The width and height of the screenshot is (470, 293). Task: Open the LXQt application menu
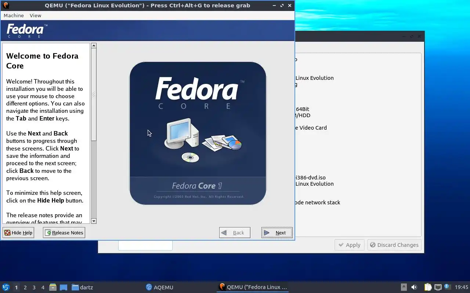click(x=6, y=287)
